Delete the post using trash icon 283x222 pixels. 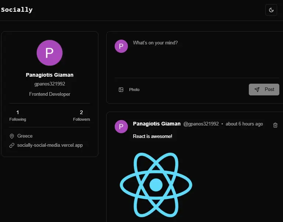tap(275, 125)
